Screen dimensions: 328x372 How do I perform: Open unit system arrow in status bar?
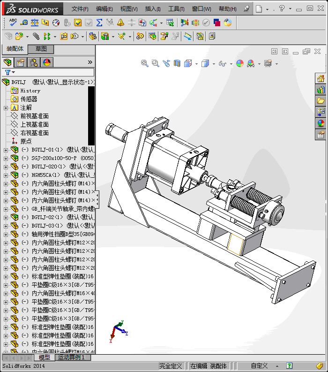[x=277, y=366]
